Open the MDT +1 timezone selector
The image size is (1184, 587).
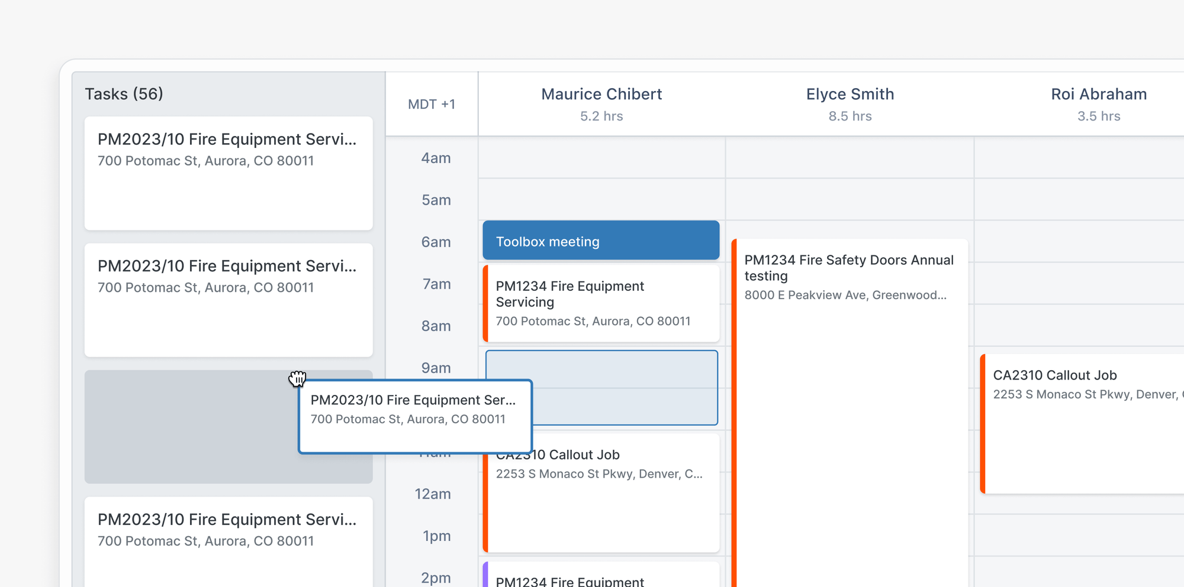point(432,103)
